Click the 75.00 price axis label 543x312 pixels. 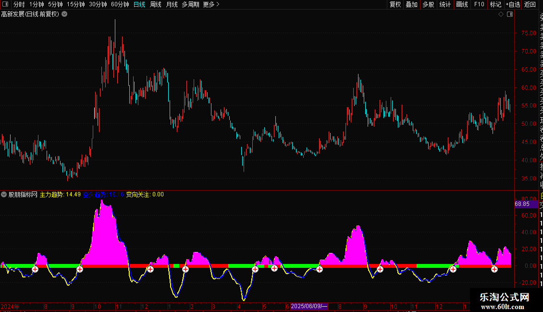(x=529, y=33)
